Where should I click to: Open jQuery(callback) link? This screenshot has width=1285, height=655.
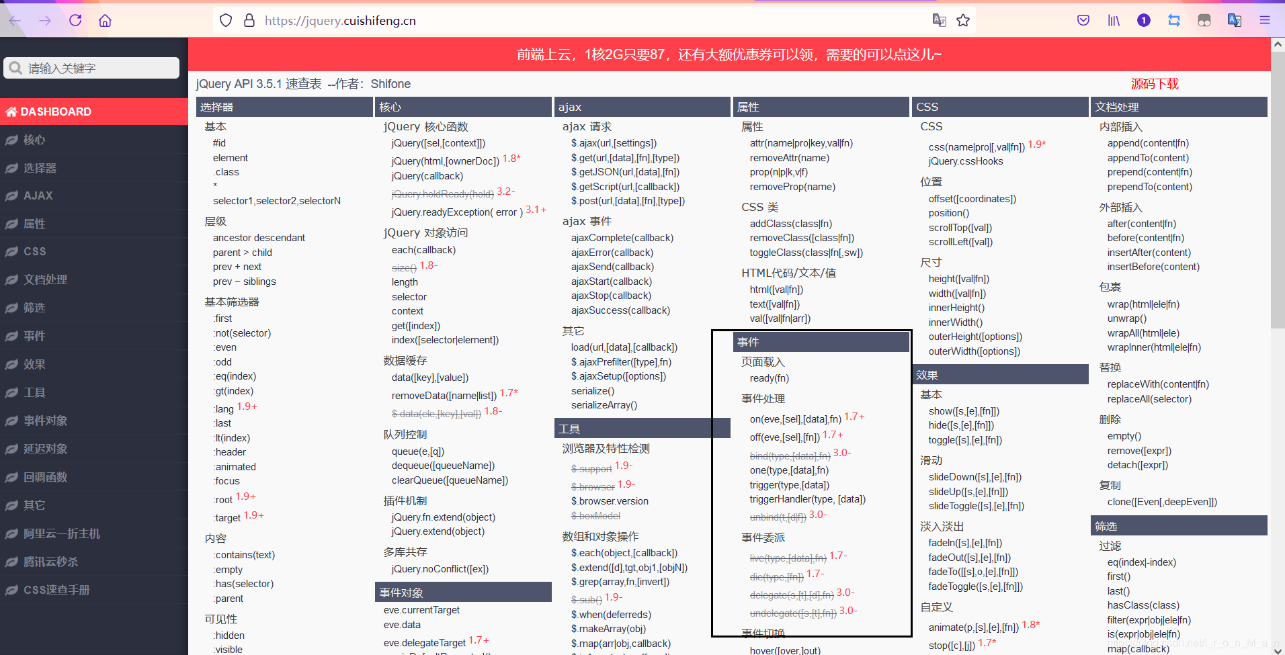click(427, 176)
